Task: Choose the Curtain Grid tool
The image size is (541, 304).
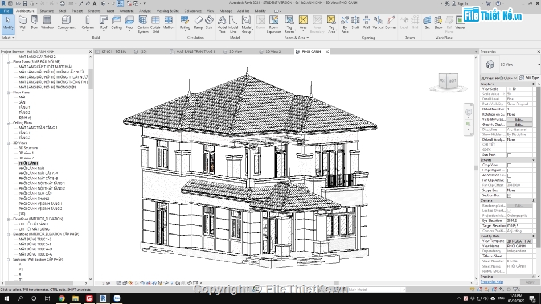Action: [155, 24]
